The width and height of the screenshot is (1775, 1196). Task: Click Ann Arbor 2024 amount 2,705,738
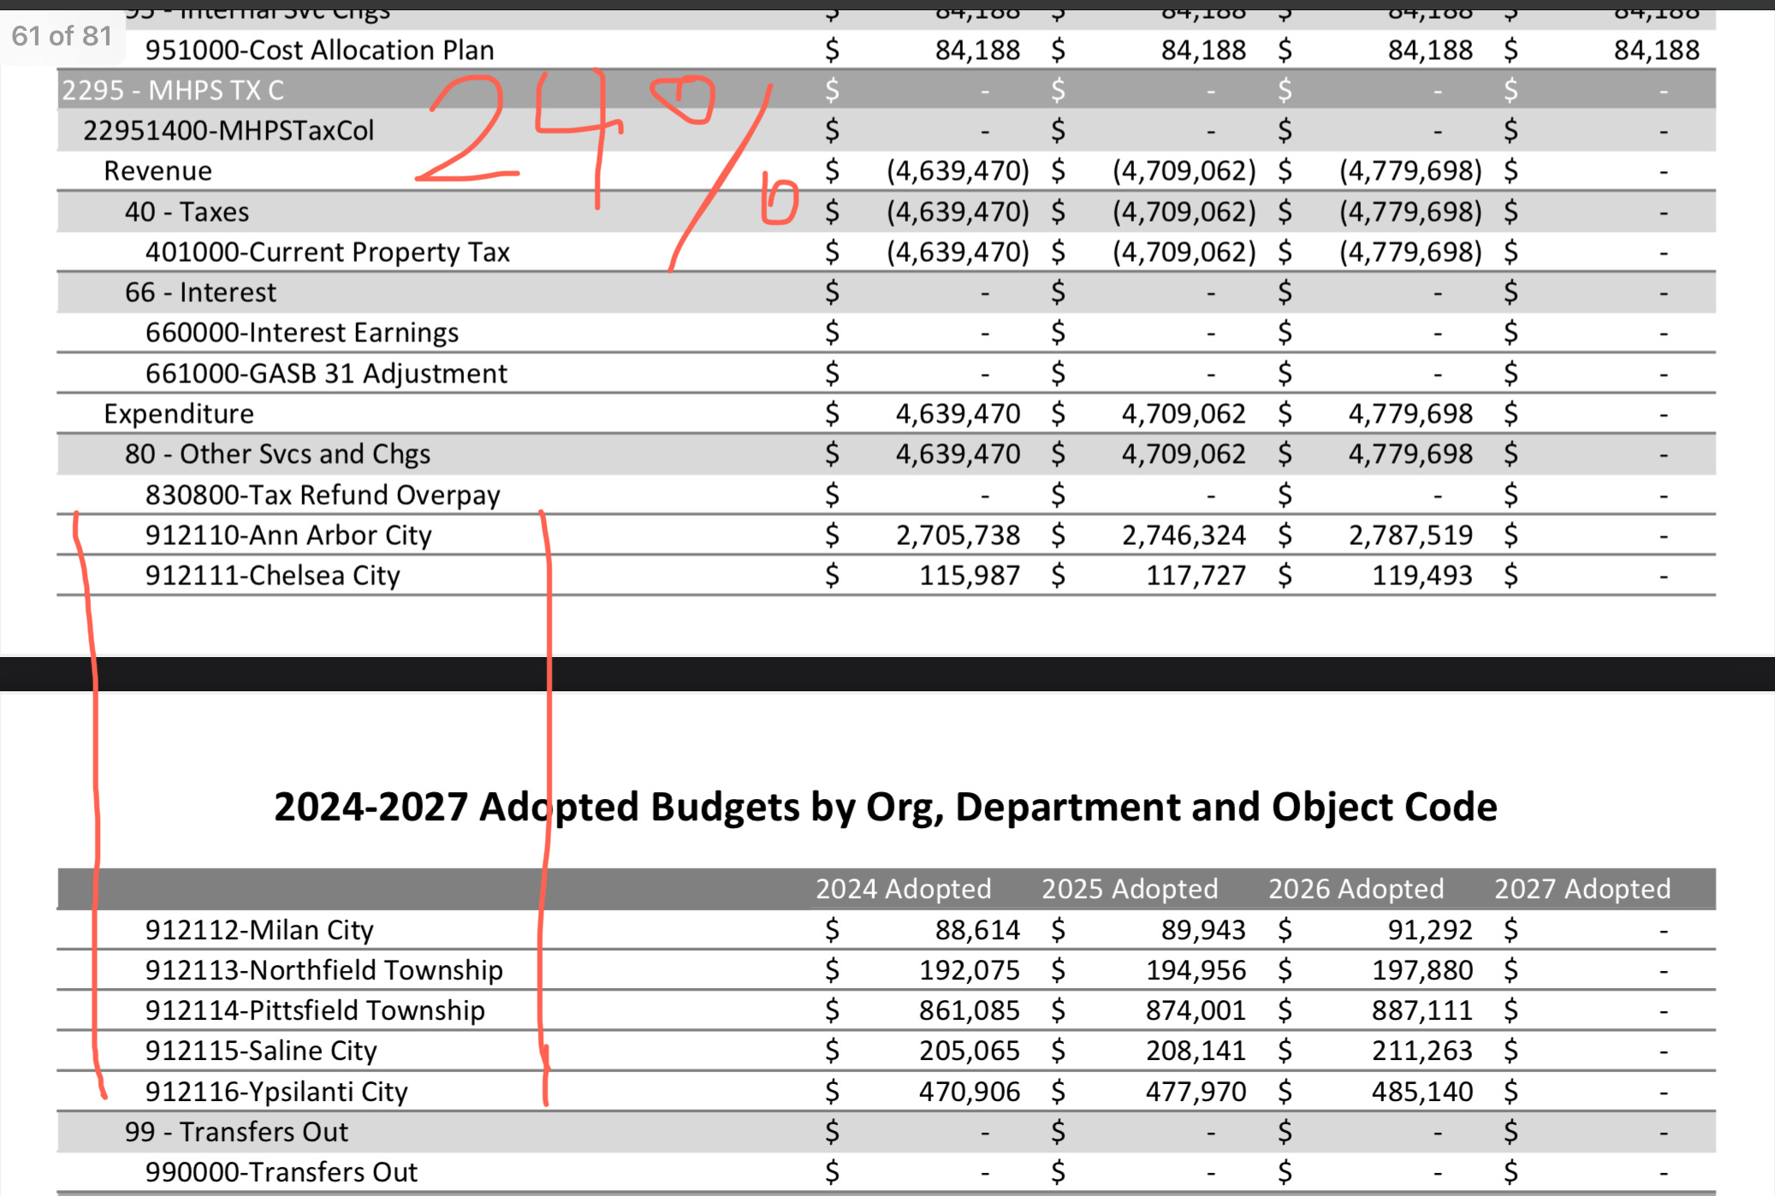pyautogui.click(x=957, y=535)
